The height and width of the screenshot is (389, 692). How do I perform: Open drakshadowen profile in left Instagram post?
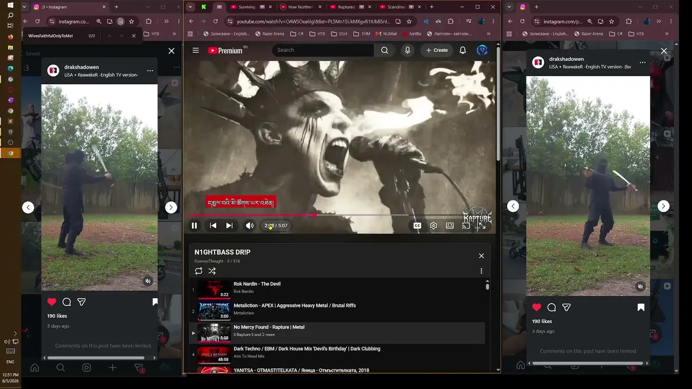(x=82, y=67)
